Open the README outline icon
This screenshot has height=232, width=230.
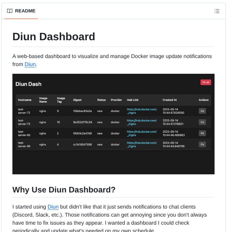click(217, 11)
